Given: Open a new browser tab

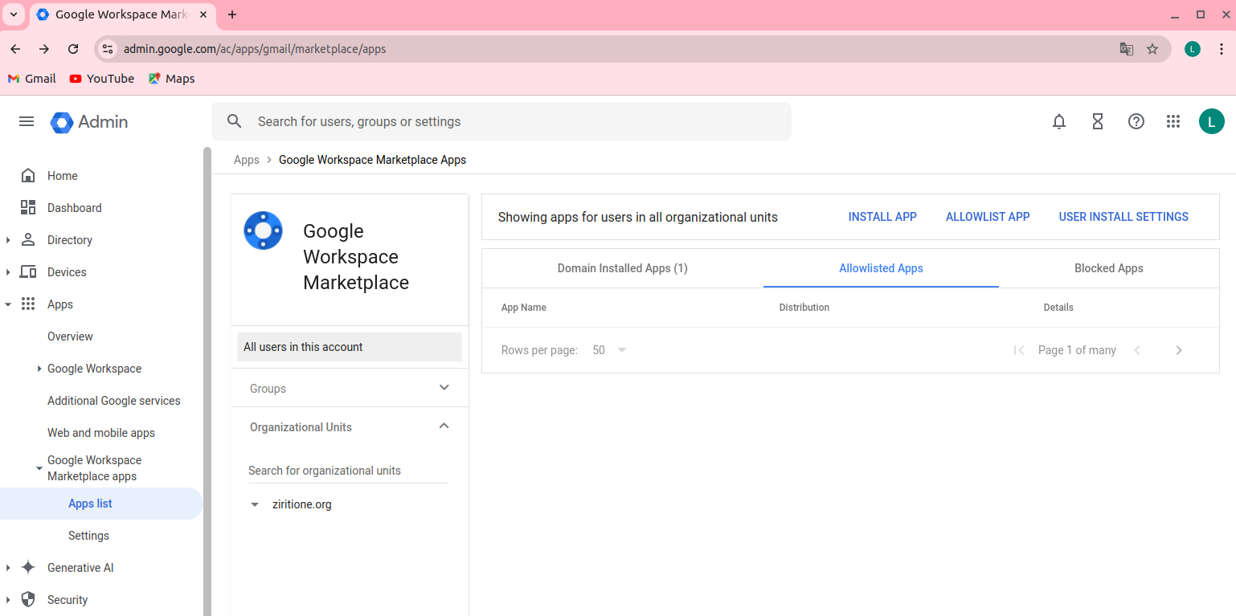Looking at the screenshot, I should (x=232, y=14).
